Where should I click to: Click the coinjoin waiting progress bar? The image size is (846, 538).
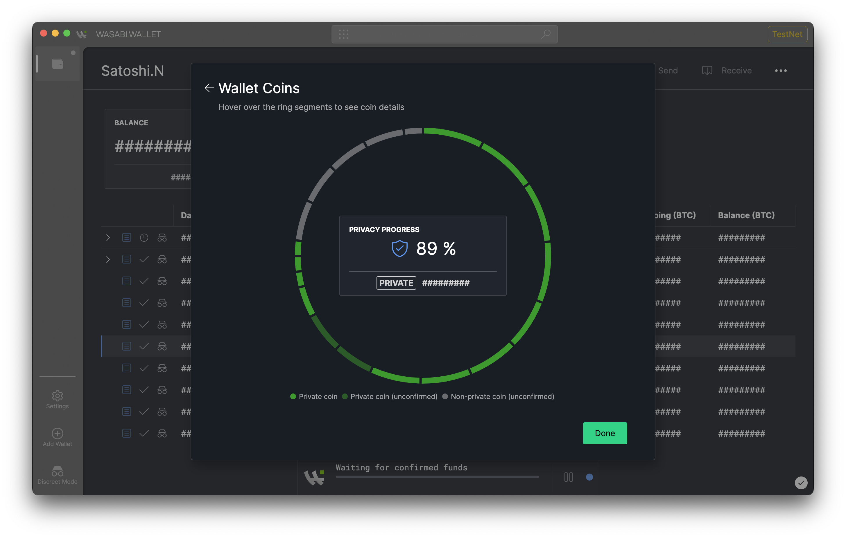click(x=437, y=477)
